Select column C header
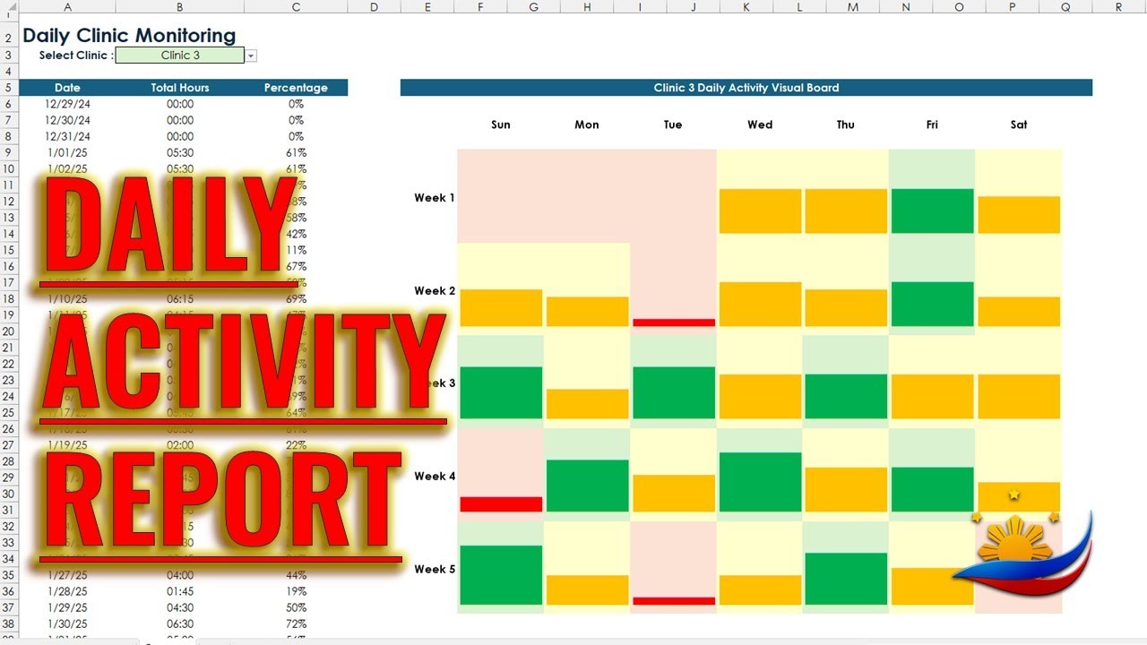This screenshot has width=1147, height=645. click(296, 6)
